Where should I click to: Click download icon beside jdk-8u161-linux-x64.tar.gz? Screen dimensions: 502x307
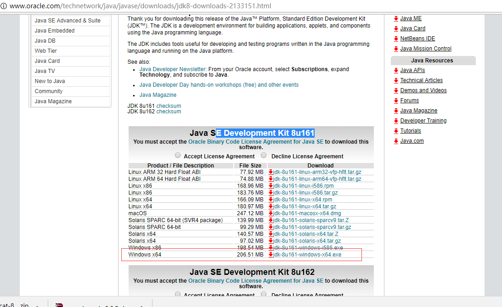[x=271, y=207]
